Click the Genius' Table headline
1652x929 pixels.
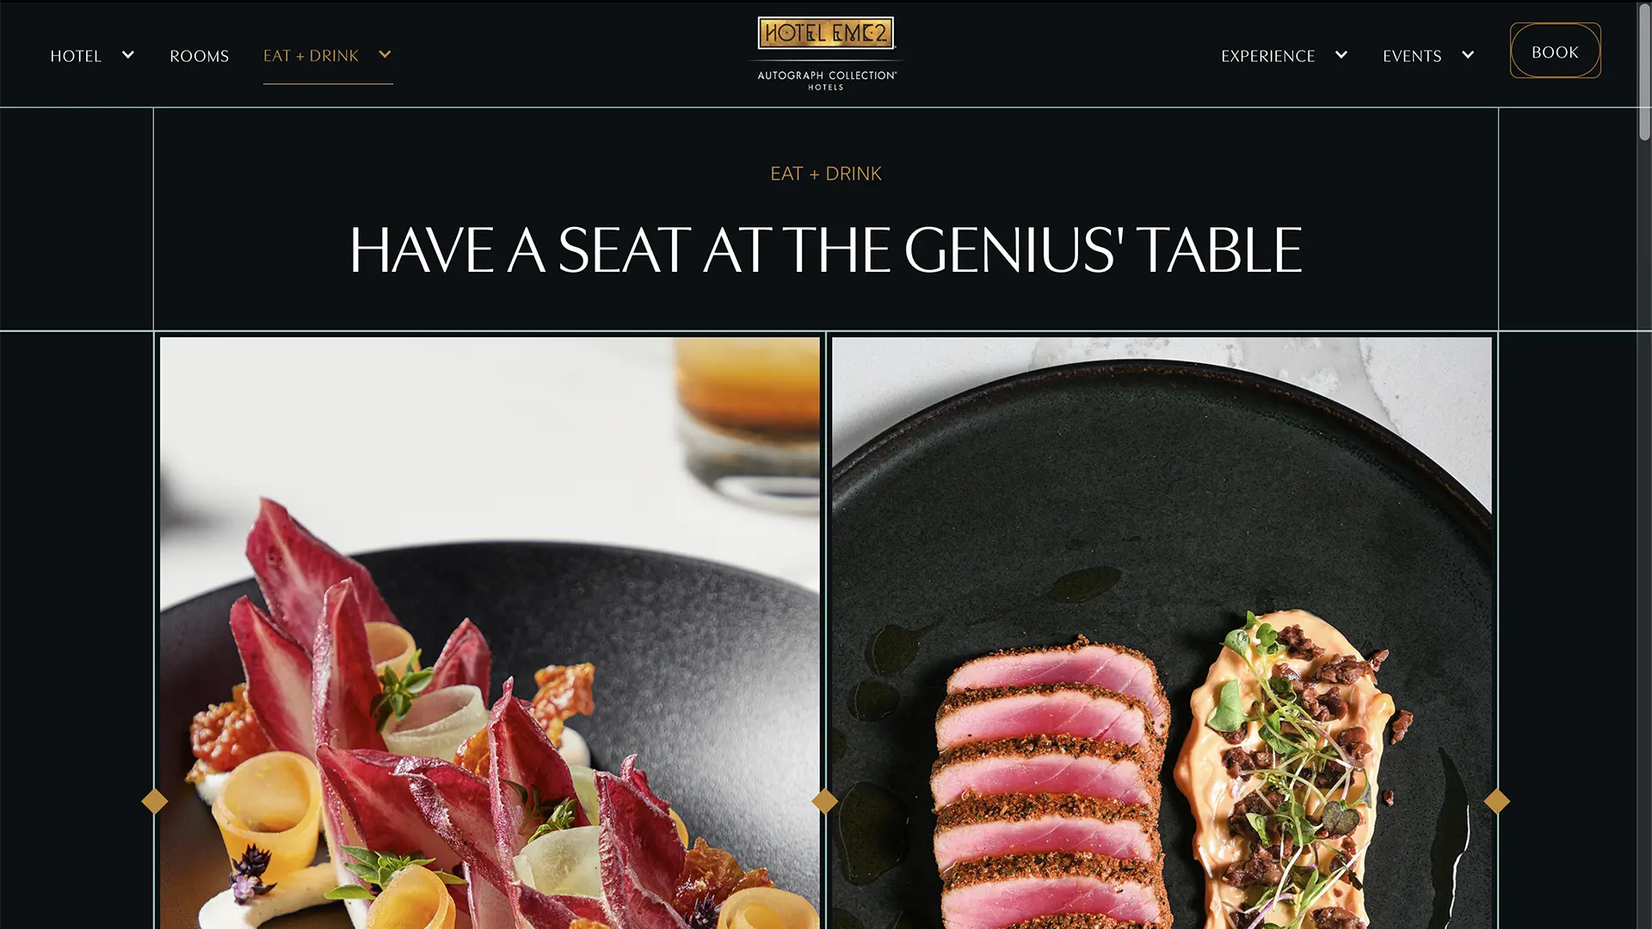tap(826, 250)
